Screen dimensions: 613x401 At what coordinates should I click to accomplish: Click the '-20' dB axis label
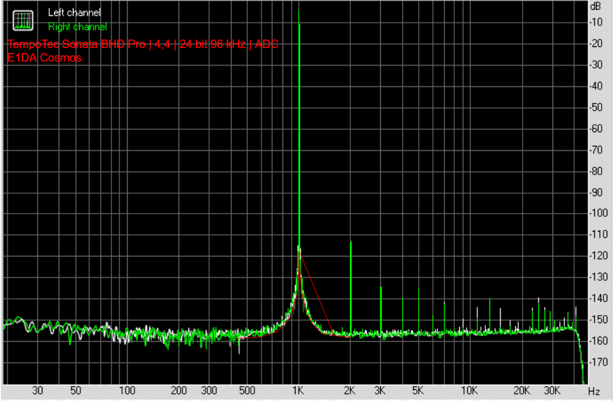[x=596, y=43]
